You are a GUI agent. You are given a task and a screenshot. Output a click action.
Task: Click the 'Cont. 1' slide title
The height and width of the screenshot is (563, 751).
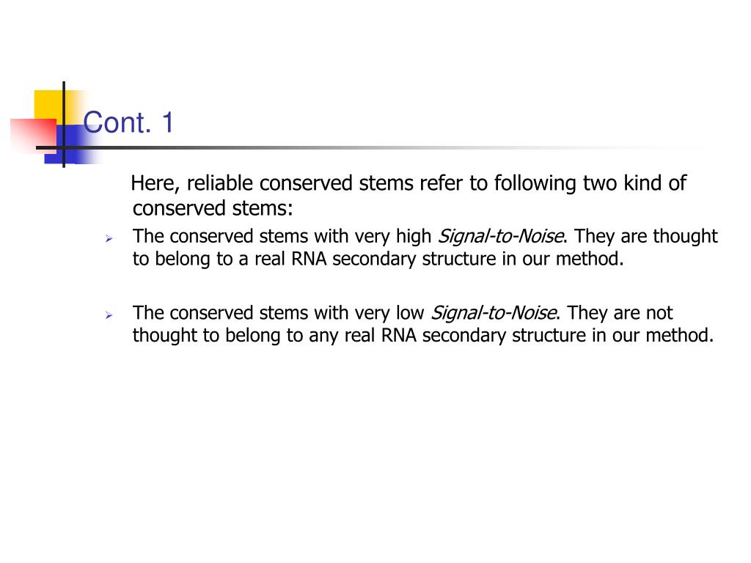point(128,122)
